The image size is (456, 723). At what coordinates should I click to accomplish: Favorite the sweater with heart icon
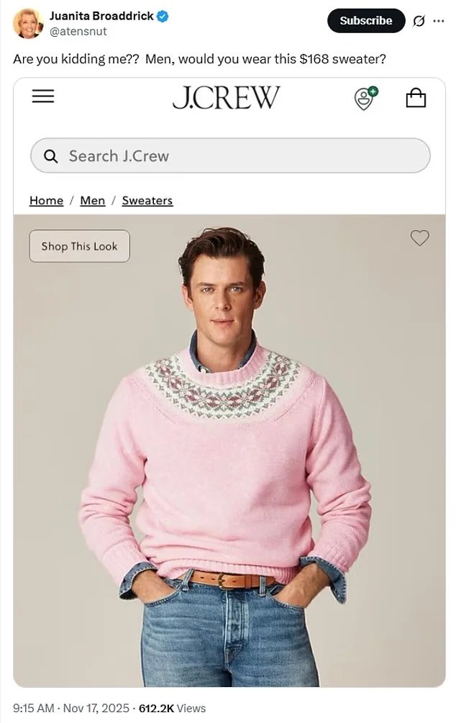pos(419,237)
